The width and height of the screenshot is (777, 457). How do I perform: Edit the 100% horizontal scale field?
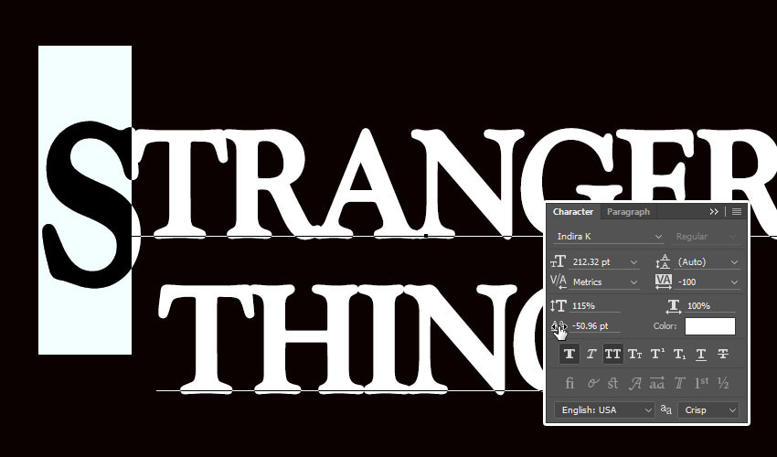click(711, 306)
